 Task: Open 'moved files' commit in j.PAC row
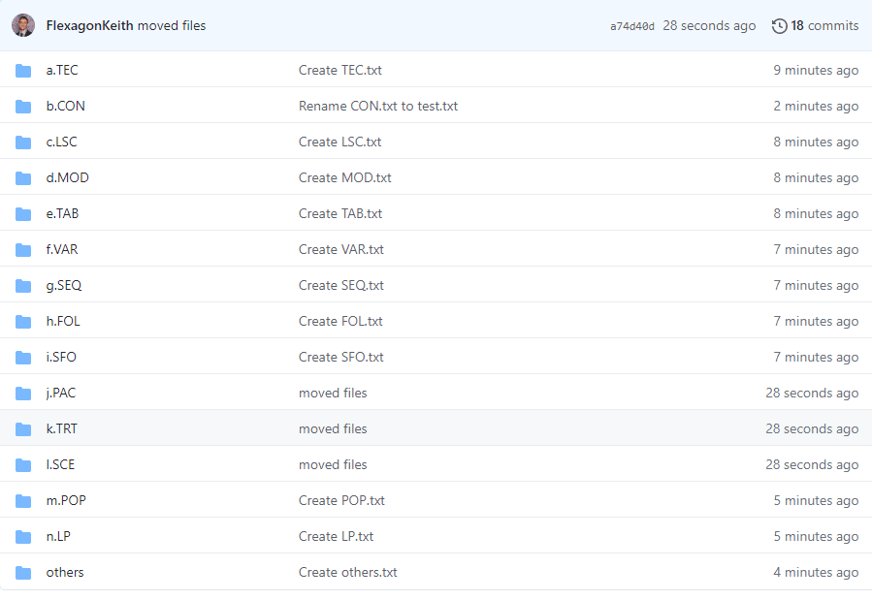tap(333, 393)
